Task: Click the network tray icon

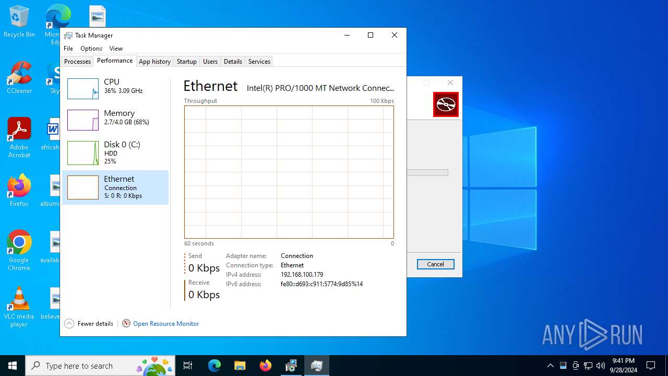Action: point(588,366)
